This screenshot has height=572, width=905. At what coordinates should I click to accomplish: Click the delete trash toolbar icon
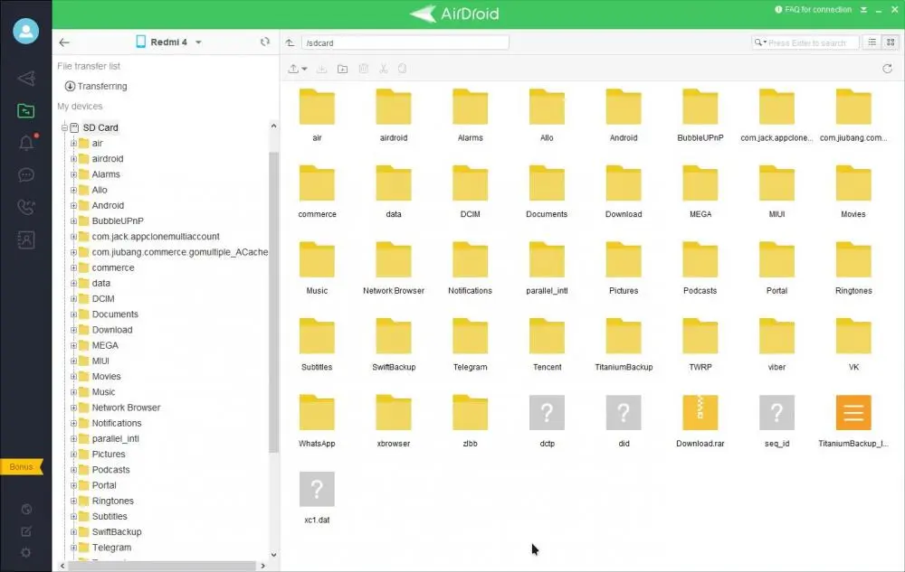pyautogui.click(x=364, y=69)
